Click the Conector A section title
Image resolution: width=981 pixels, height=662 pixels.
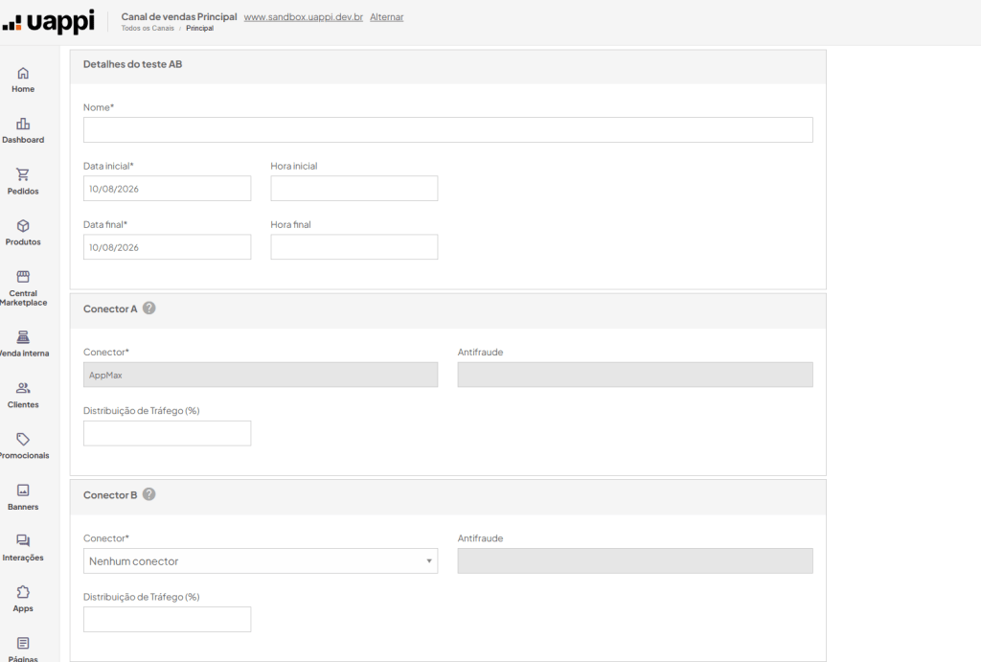pyautogui.click(x=110, y=308)
